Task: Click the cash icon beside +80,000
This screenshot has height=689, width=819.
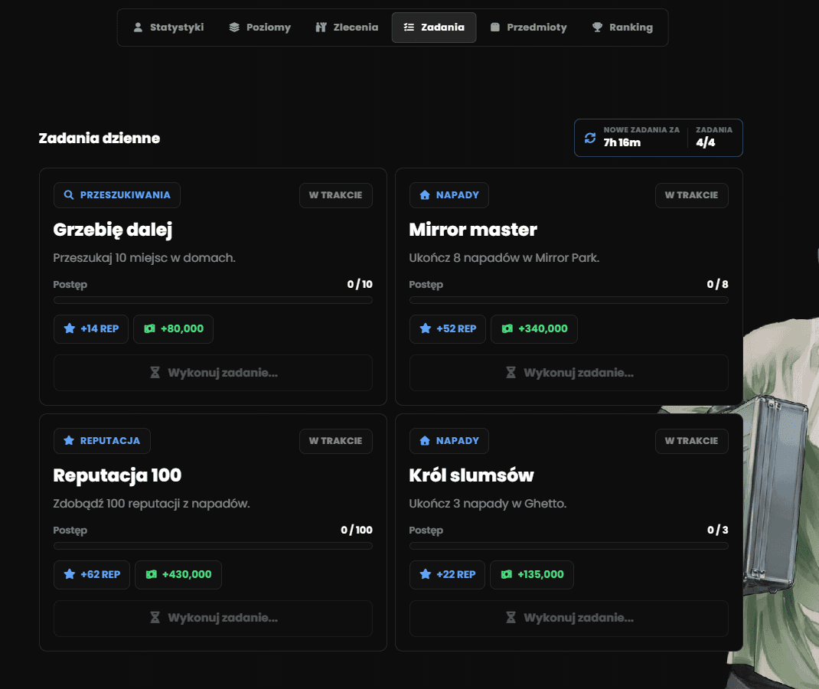Action: tap(149, 328)
